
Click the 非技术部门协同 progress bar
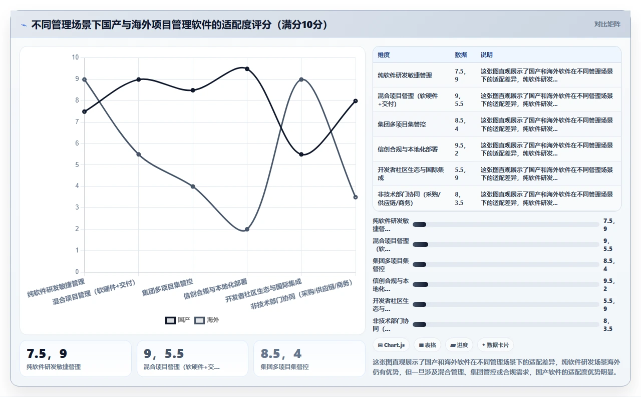click(x=506, y=324)
